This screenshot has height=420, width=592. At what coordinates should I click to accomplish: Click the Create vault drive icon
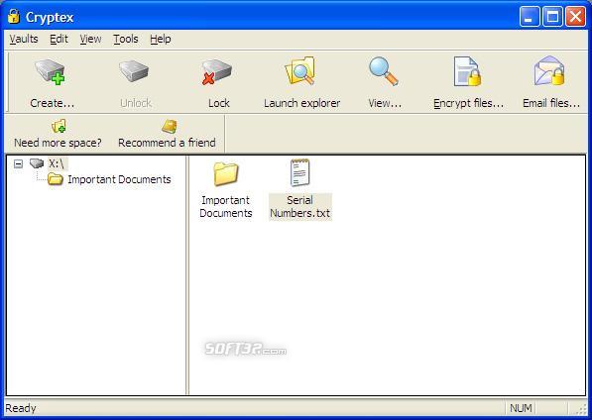[50, 71]
